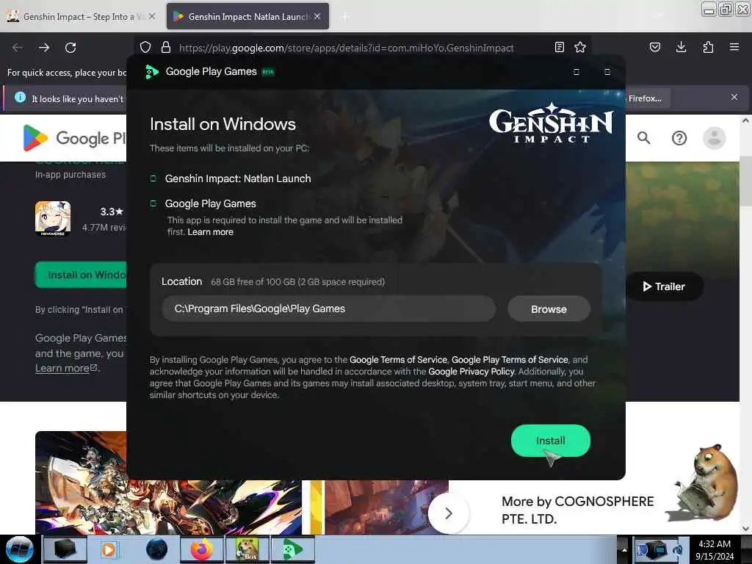Advance screenshots carousel with the right arrow

(x=449, y=513)
